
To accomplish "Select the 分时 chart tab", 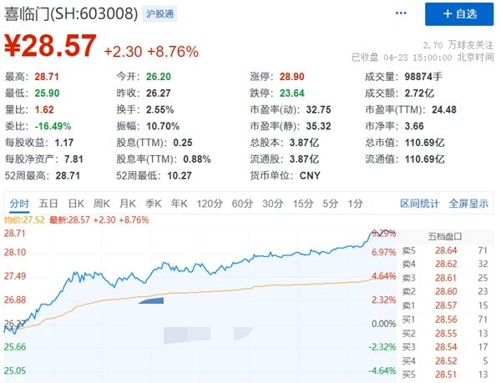I will click(x=19, y=203).
